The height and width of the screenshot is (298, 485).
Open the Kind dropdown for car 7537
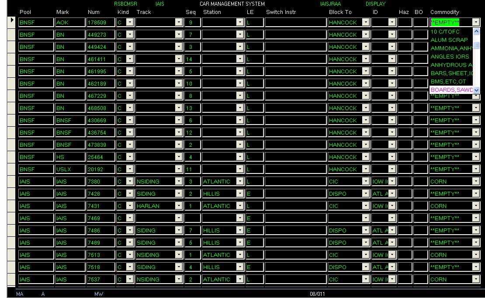[x=130, y=279]
